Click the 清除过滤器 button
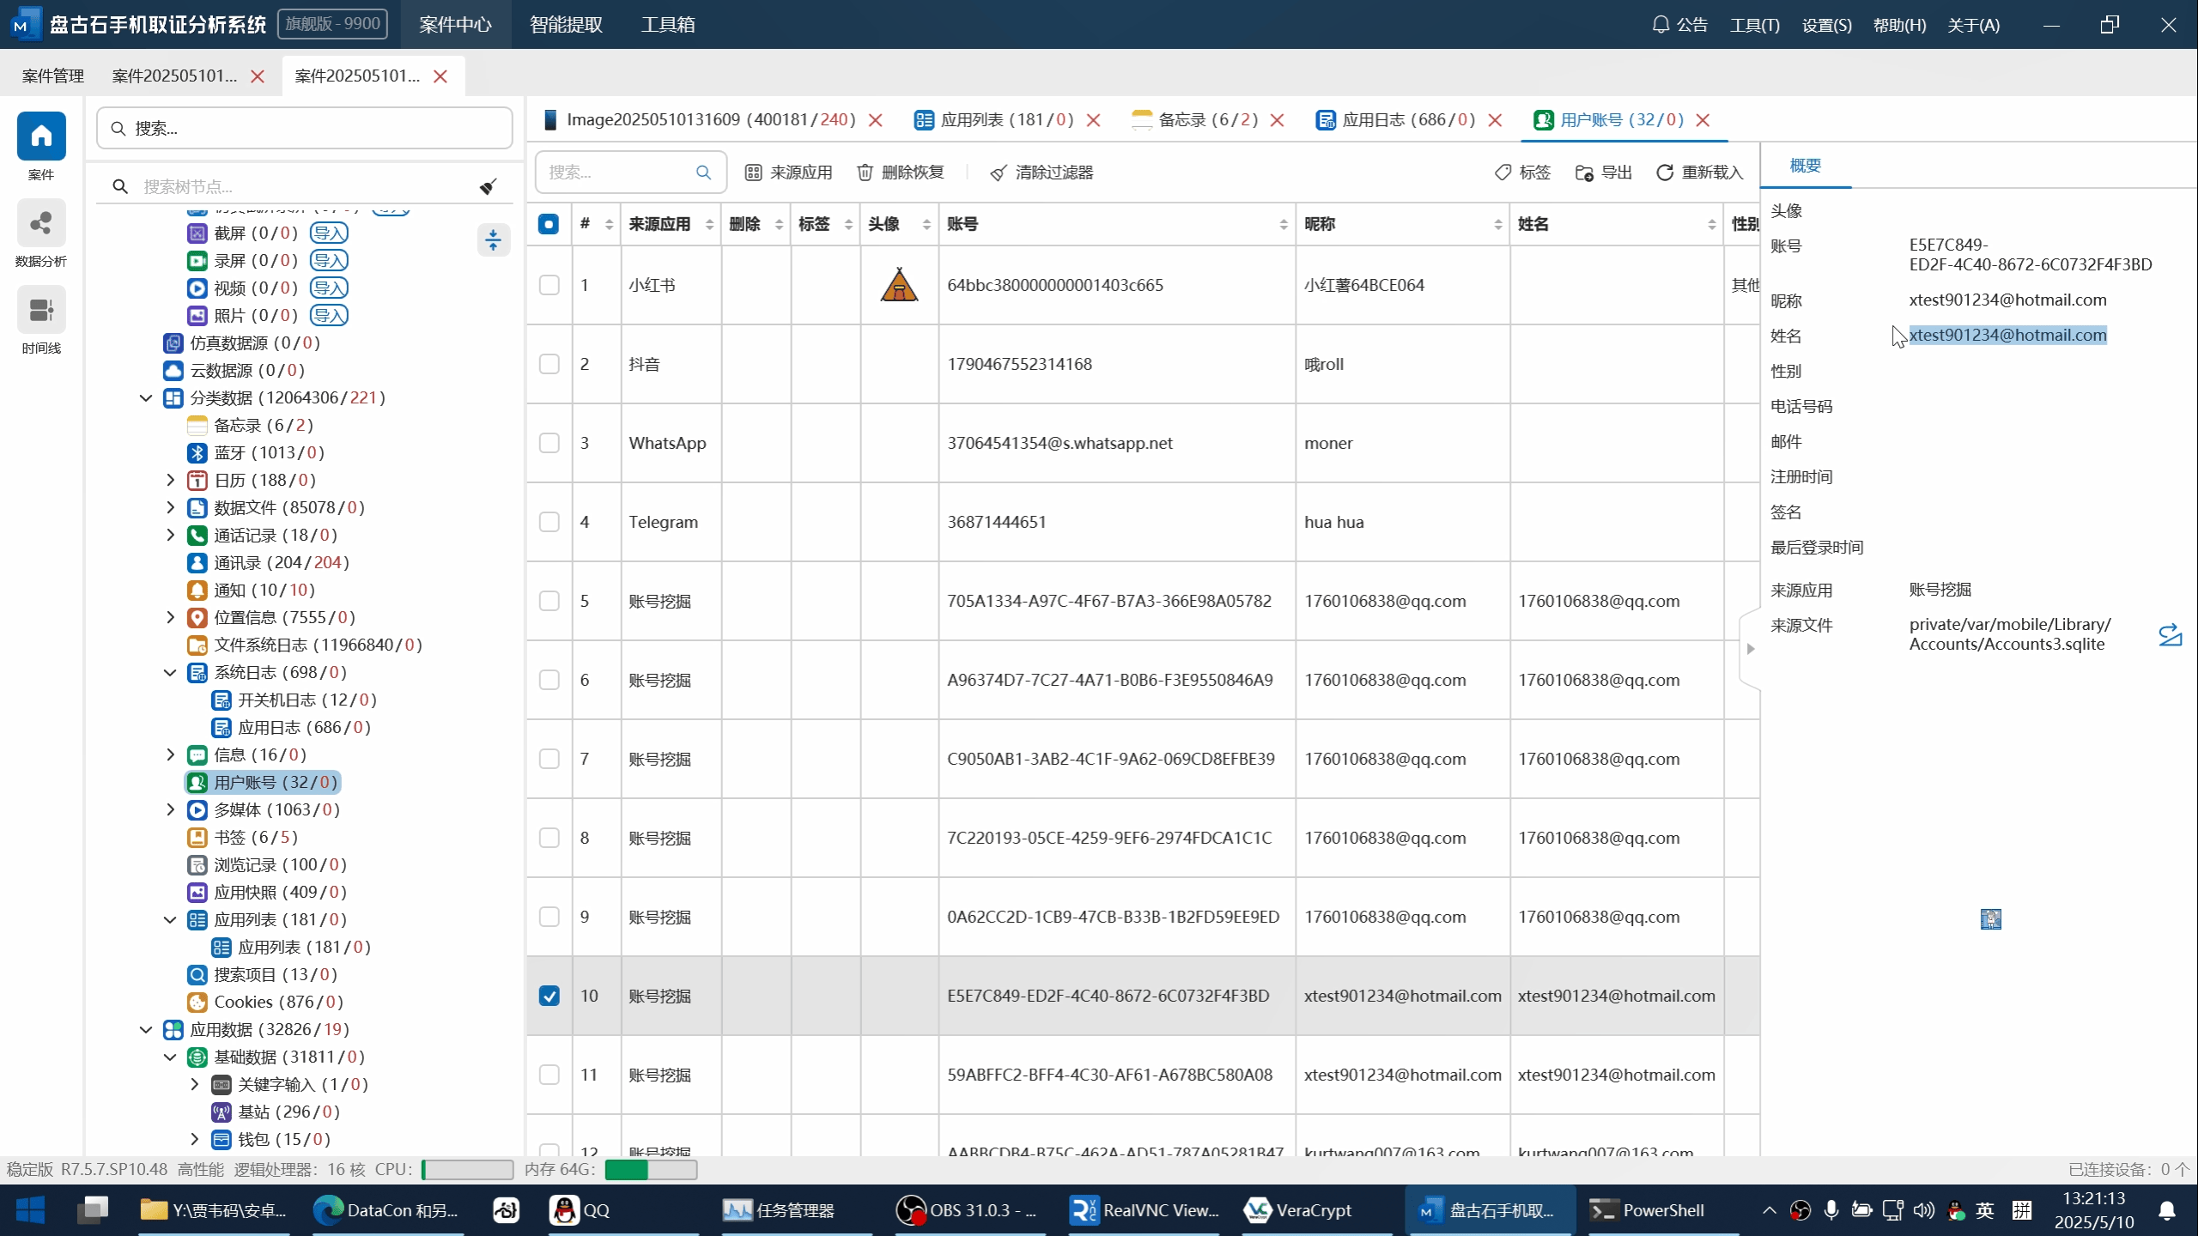 click(x=1041, y=173)
